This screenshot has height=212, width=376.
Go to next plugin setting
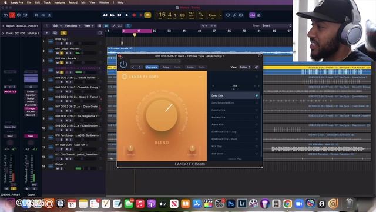click(x=140, y=67)
